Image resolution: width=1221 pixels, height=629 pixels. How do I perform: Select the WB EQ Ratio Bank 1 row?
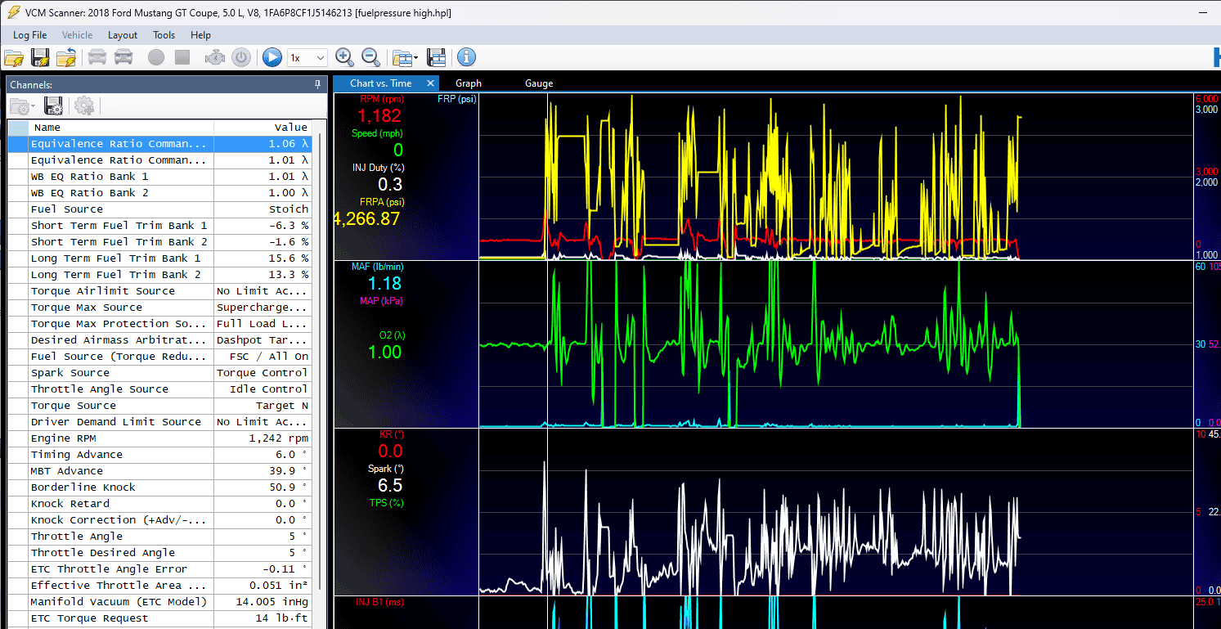(x=159, y=177)
